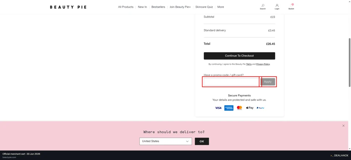351x160 pixels.
Task: Click the Mastercard logo
Action: pyautogui.click(x=239, y=108)
